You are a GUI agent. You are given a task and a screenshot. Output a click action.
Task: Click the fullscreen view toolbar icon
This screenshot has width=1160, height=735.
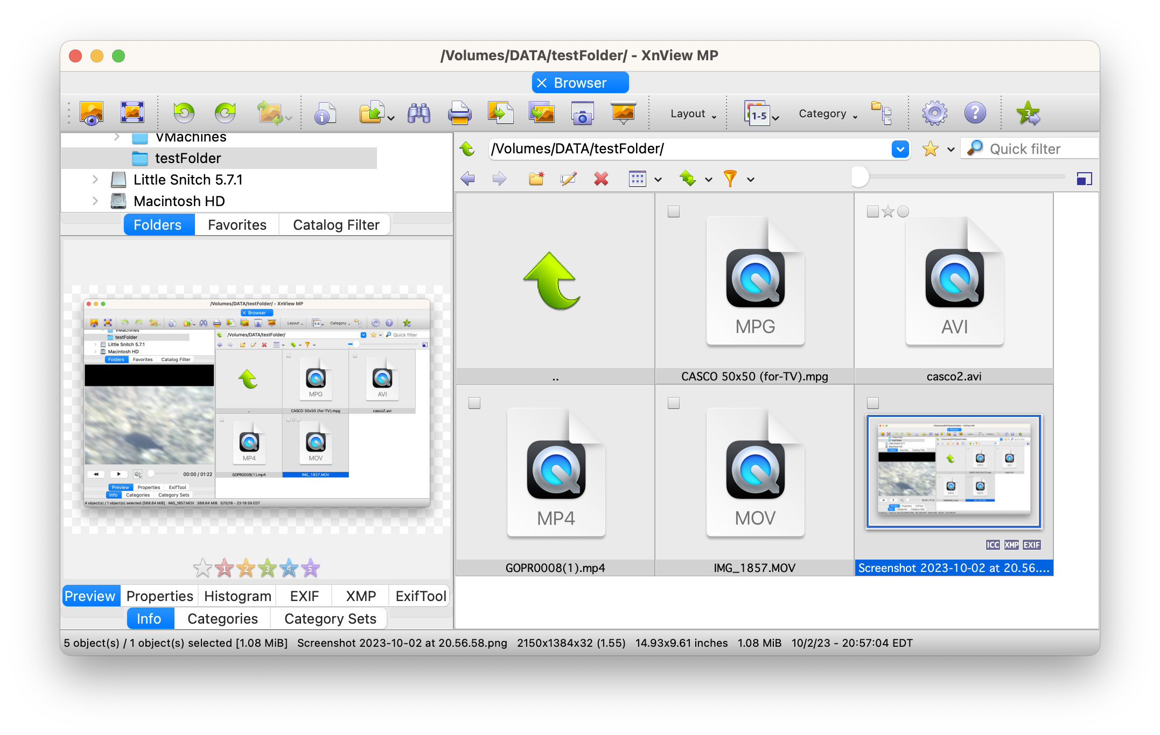pos(132,113)
